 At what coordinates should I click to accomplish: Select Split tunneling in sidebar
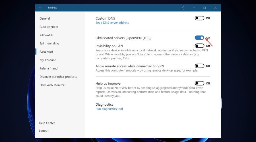click(49, 43)
